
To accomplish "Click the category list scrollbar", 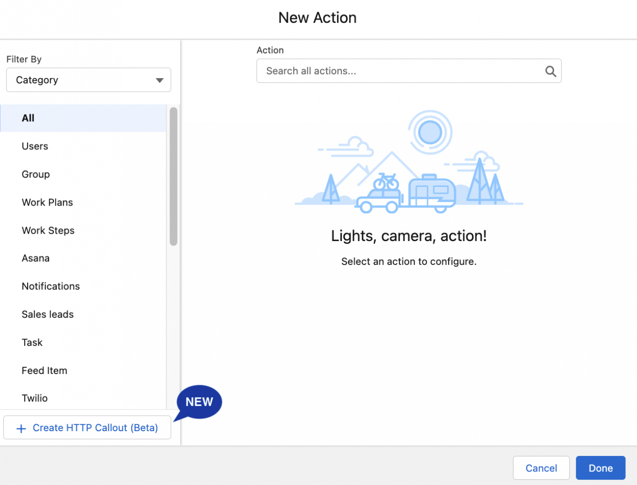I will [x=173, y=177].
